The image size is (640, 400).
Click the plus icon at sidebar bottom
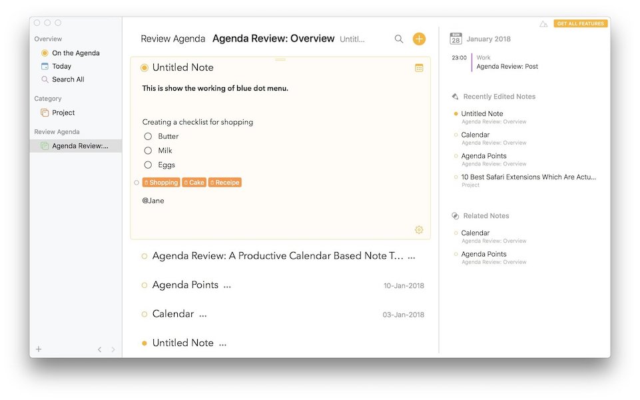pos(39,349)
